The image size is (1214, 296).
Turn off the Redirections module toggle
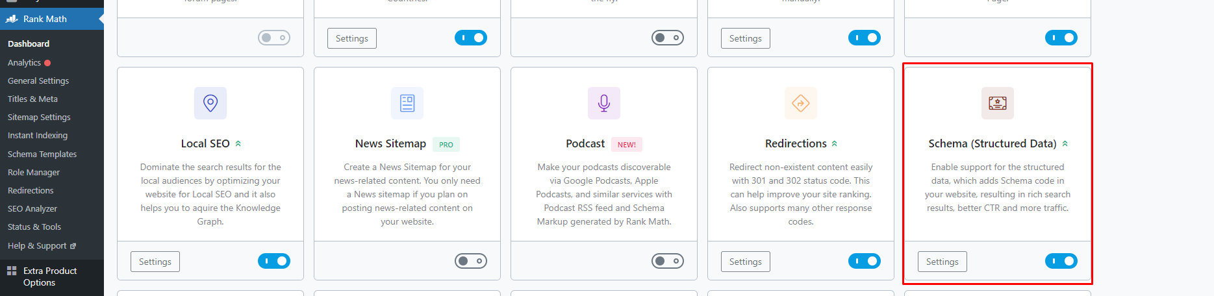click(865, 261)
